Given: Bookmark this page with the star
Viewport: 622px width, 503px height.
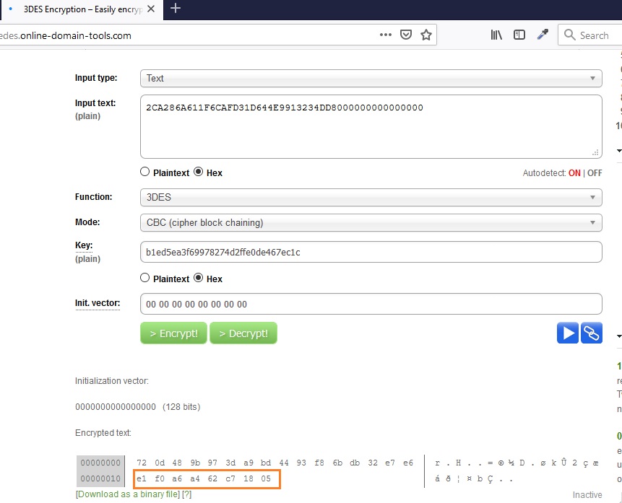Looking at the screenshot, I should [426, 35].
